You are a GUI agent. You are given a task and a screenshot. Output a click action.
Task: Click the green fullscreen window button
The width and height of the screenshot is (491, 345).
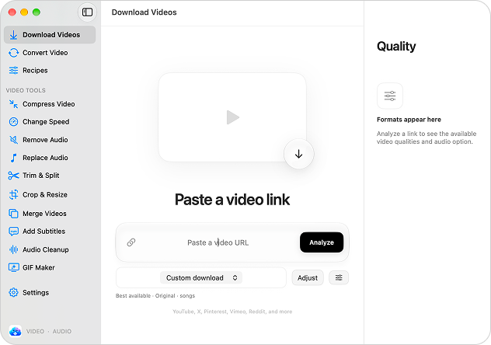(x=37, y=12)
